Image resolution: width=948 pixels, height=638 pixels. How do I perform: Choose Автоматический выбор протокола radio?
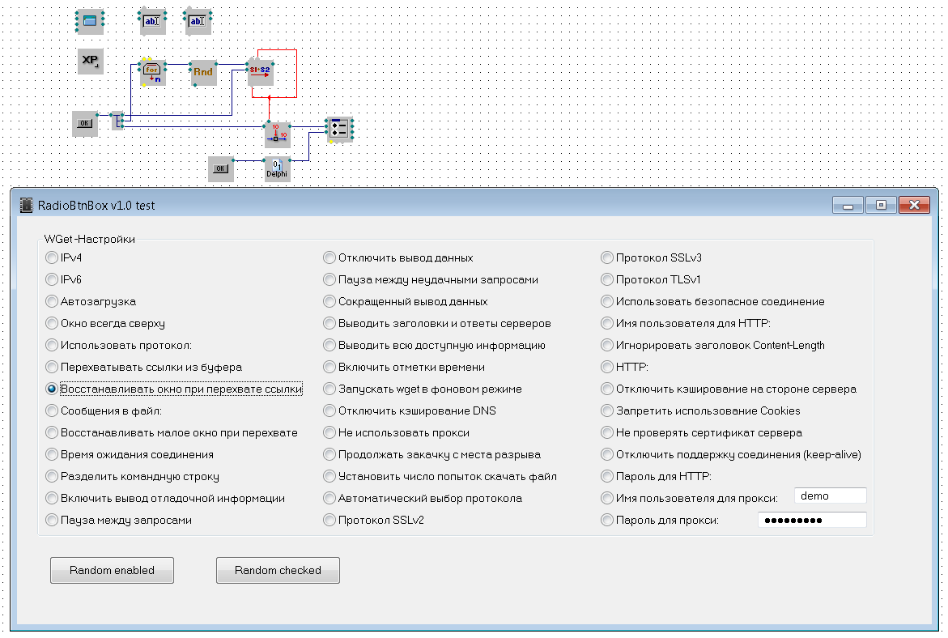[423, 498]
